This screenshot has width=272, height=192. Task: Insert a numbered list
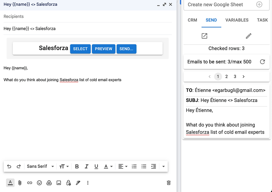pos(134,167)
